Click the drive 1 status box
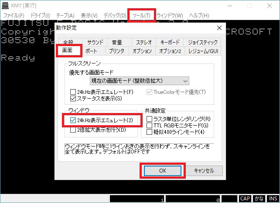 (137, 199)
